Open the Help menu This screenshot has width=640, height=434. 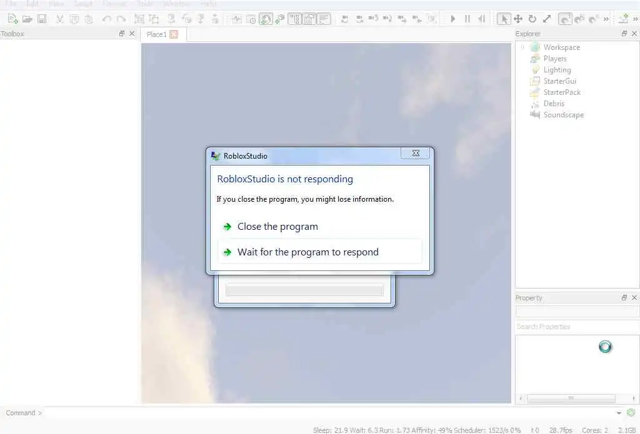coord(208,4)
